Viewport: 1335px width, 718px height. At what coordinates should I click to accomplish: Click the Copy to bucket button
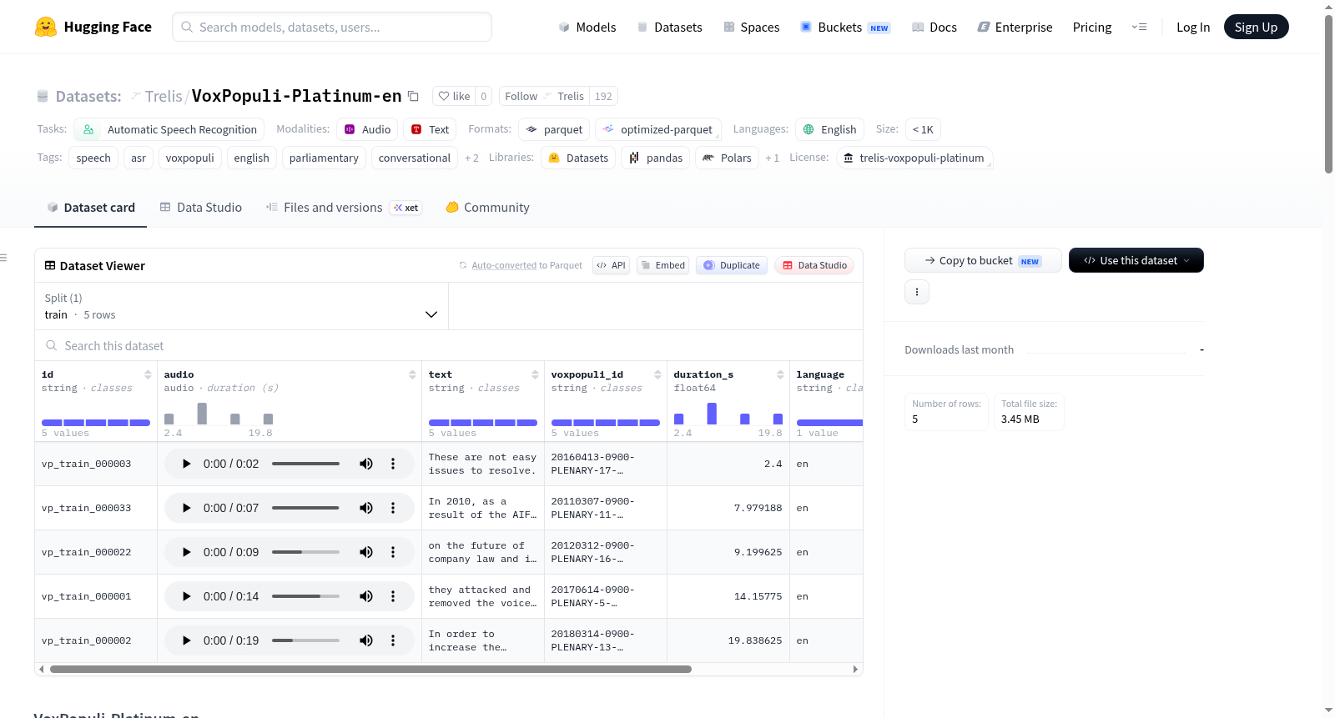[x=983, y=260]
